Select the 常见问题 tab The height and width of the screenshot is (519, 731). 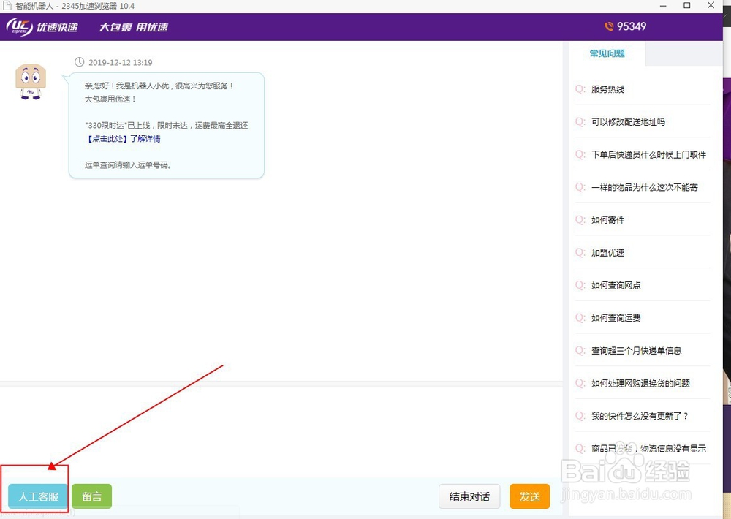[x=607, y=53]
